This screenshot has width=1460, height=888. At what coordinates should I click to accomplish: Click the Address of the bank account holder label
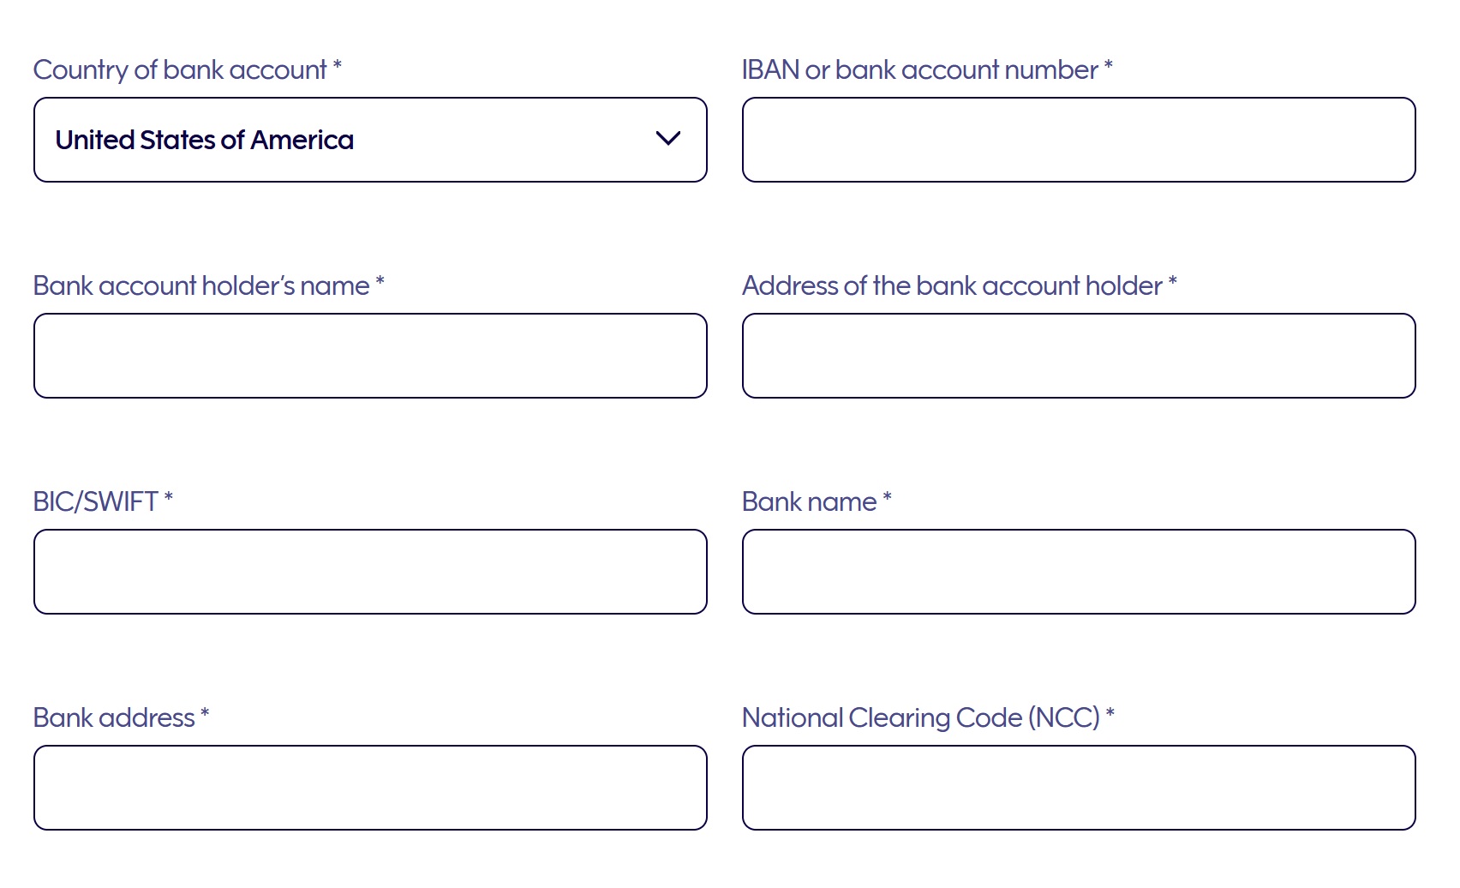tap(952, 286)
